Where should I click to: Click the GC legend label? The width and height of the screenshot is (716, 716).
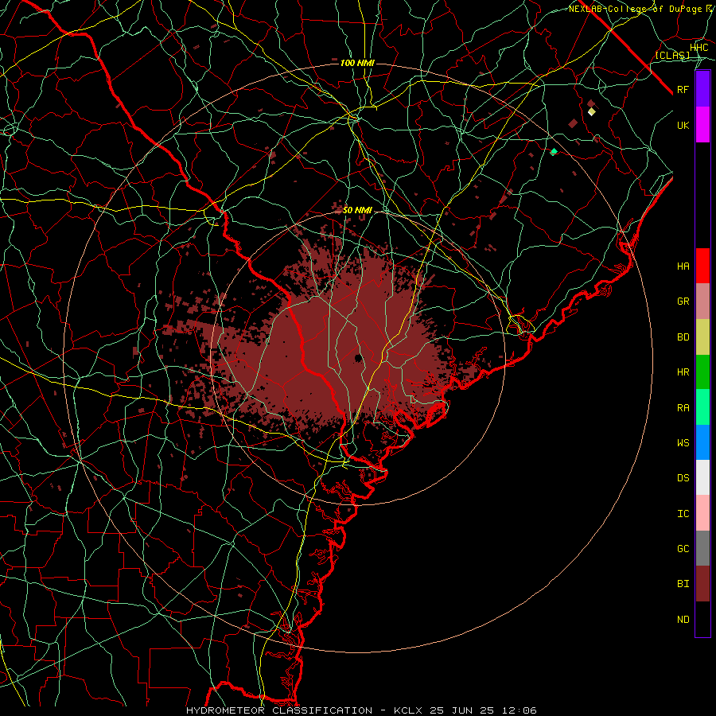tap(683, 549)
